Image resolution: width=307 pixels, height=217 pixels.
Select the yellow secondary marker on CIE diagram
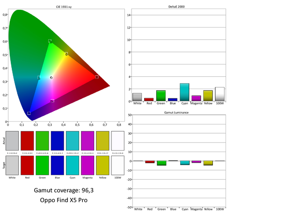(x=66, y=54)
